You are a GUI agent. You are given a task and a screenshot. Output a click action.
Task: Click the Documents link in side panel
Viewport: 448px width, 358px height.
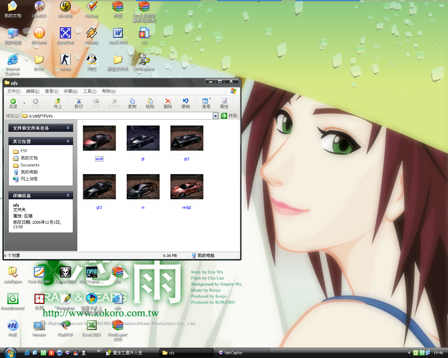coord(30,165)
